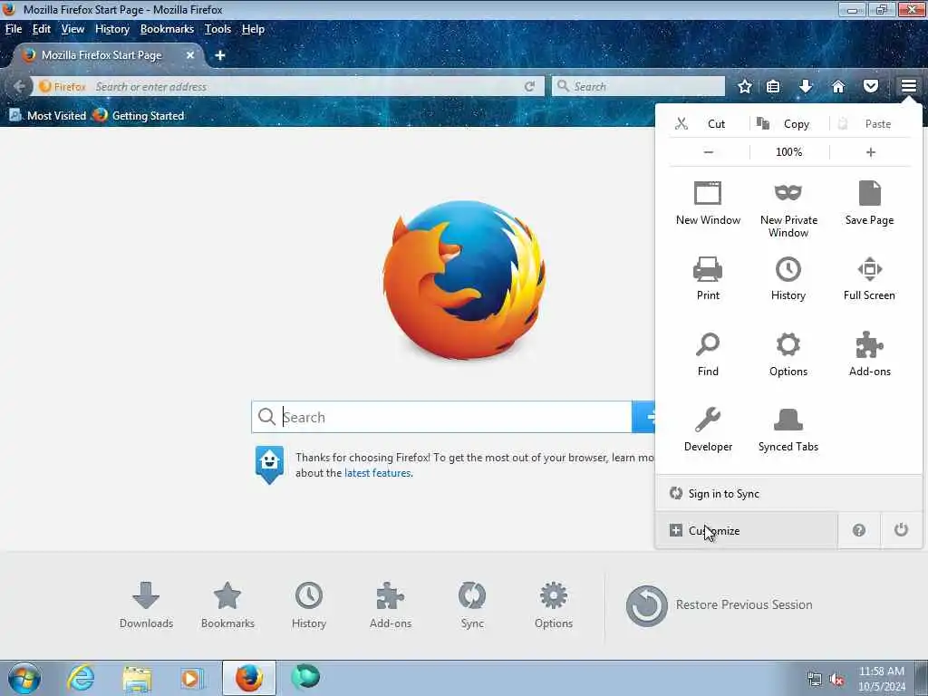The height and width of the screenshot is (696, 928).
Task: Open Bookmarks from start page bottom
Action: pos(227,604)
